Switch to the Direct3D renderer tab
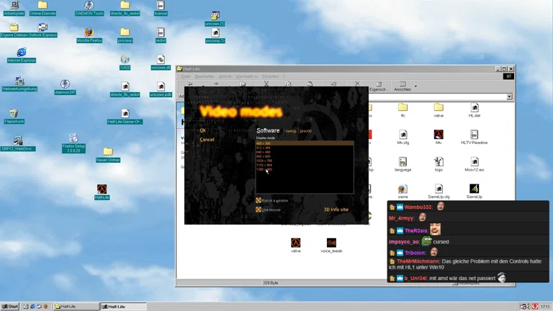 tap(305, 131)
